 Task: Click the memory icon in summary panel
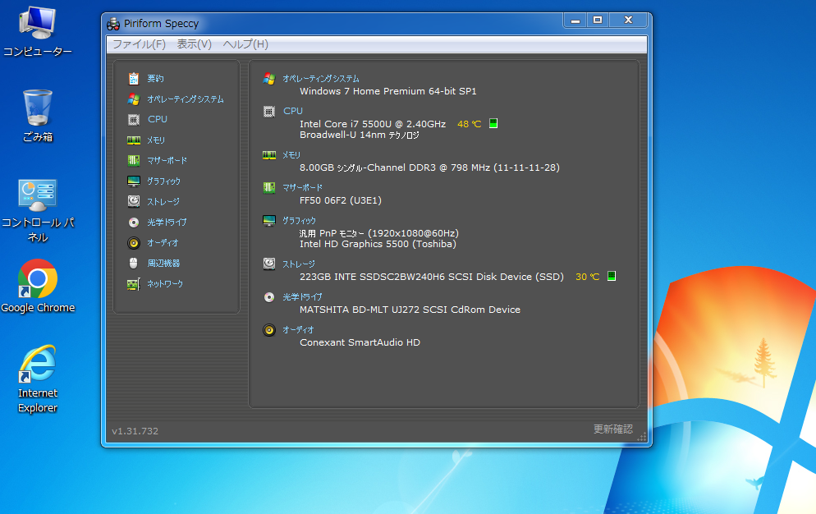pyautogui.click(x=269, y=155)
